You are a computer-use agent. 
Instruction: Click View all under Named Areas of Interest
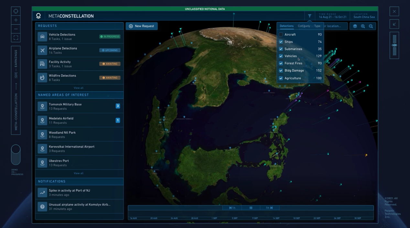[79, 173]
